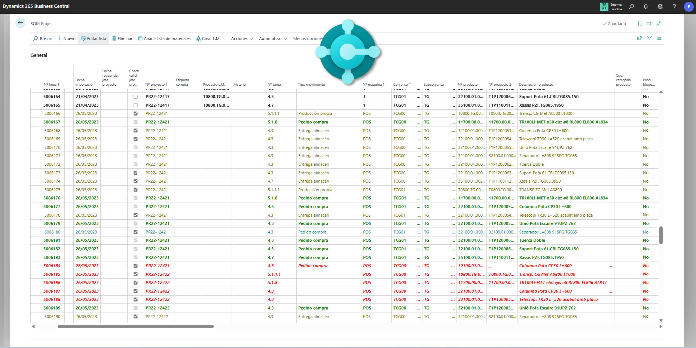The image size is (696, 348).
Task: Move the horizontal scrollbar thumb
Action: tap(135, 326)
